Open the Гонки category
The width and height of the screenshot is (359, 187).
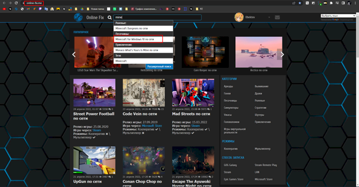[x=227, y=93]
